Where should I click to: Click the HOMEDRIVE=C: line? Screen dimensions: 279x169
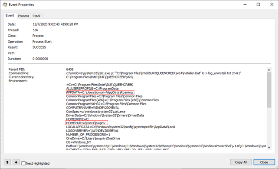[78, 119]
